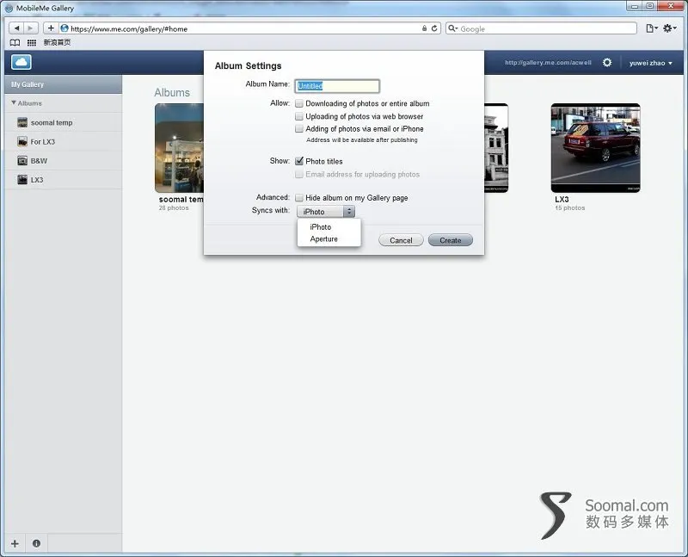The width and height of the screenshot is (688, 557).
Task: Collapse the Albums tree in sidebar
Action: (x=14, y=102)
